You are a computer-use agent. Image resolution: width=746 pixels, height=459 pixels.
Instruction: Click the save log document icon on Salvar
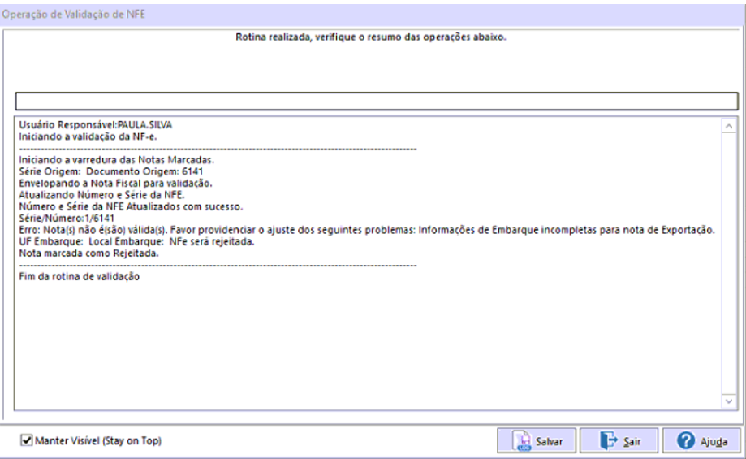coord(523,441)
